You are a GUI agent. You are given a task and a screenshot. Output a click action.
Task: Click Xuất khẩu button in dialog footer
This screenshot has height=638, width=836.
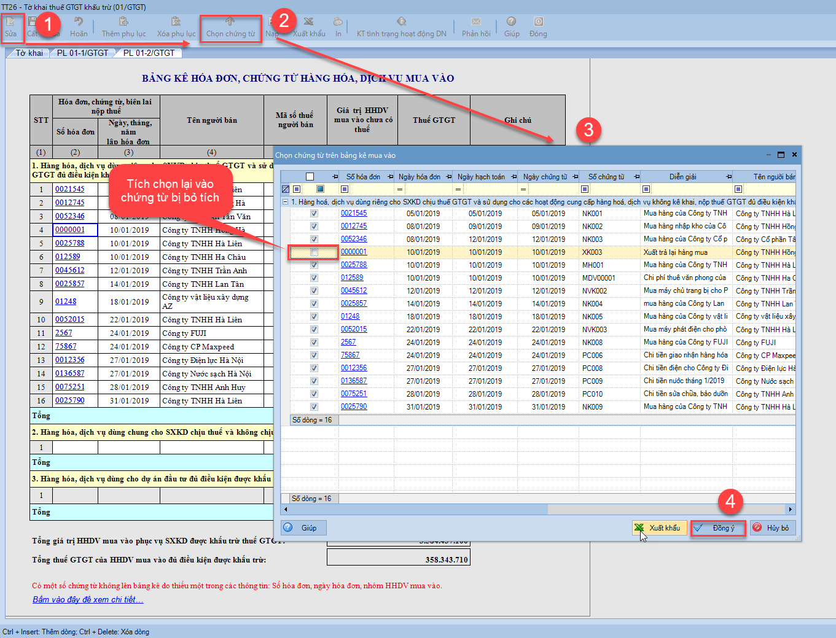click(x=659, y=528)
